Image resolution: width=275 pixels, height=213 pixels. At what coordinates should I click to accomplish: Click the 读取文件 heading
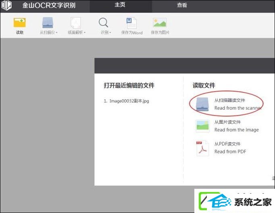[204, 86]
